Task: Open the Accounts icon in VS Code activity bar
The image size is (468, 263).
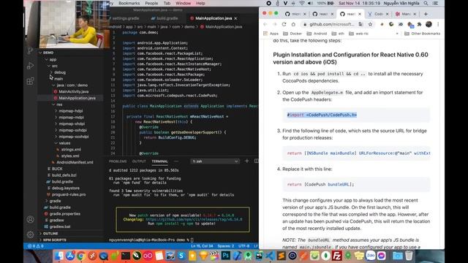Action: (30, 219)
